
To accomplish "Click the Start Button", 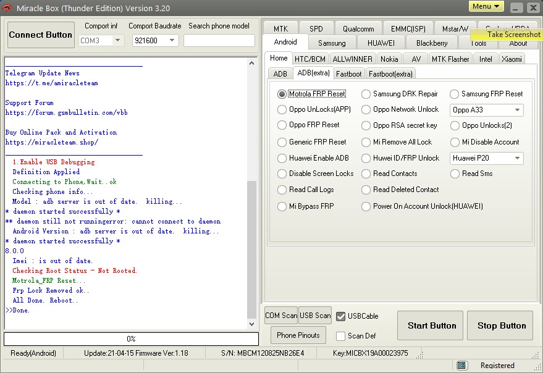I will pos(430,325).
